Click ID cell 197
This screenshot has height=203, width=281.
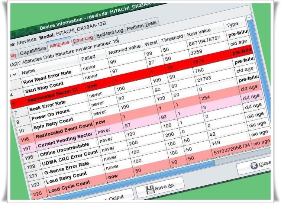[27, 148]
